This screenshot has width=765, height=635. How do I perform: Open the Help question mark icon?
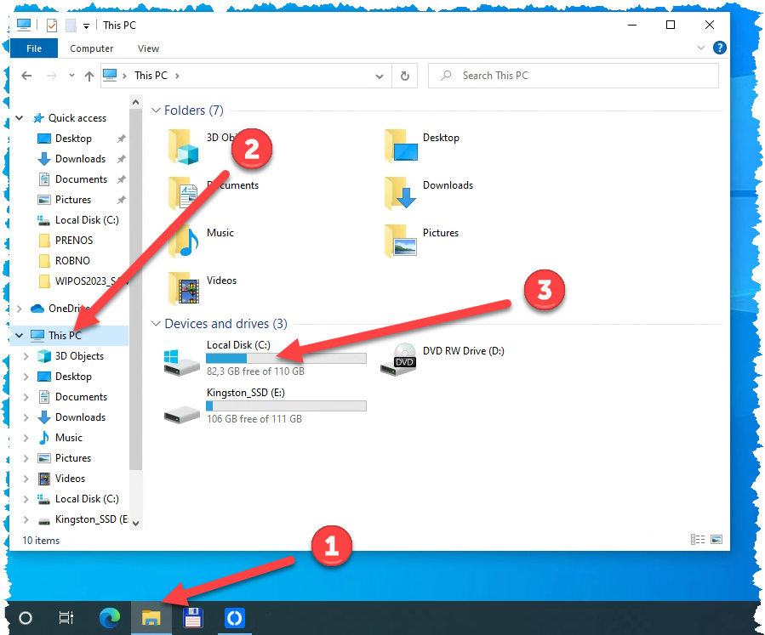tap(719, 48)
